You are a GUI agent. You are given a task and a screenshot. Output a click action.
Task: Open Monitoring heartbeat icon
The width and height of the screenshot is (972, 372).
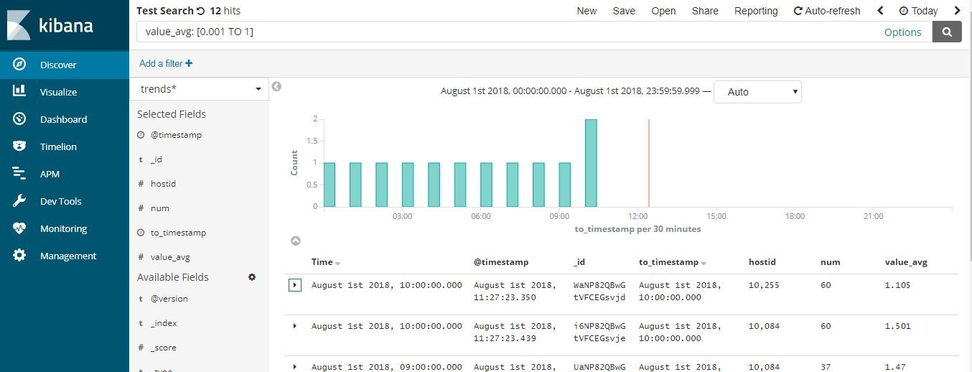point(19,228)
